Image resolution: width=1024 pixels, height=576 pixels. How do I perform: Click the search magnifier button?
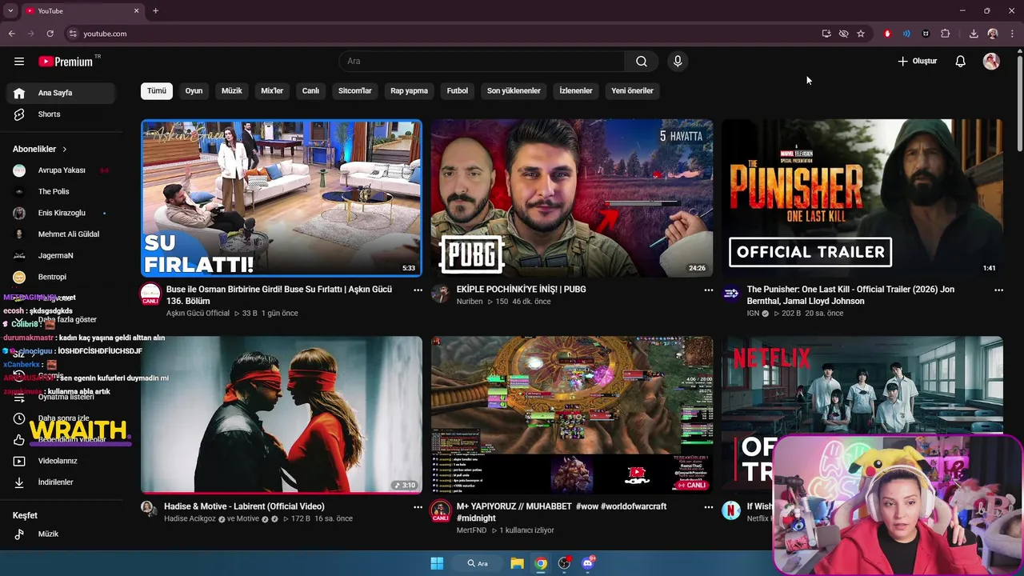[x=642, y=62]
